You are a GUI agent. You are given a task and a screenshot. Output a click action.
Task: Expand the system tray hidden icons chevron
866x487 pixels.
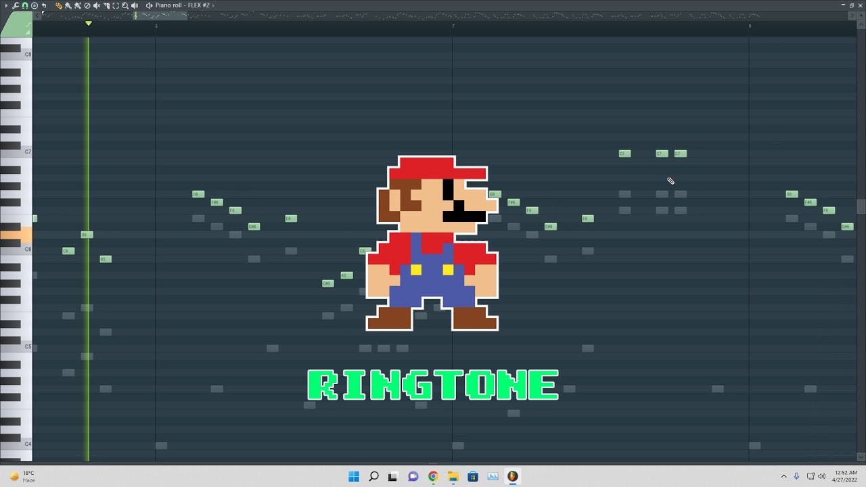[783, 476]
